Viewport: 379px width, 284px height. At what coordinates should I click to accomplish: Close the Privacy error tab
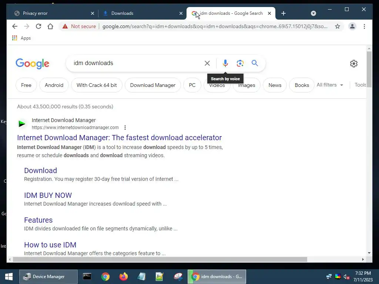92,13
